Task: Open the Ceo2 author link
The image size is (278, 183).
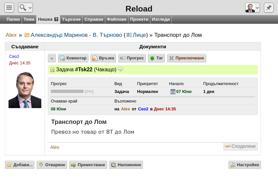Action: coord(14,56)
